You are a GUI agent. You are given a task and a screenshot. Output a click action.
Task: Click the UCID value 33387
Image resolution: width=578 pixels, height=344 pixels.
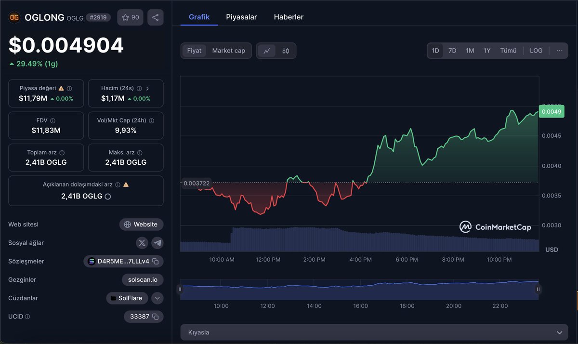(139, 317)
